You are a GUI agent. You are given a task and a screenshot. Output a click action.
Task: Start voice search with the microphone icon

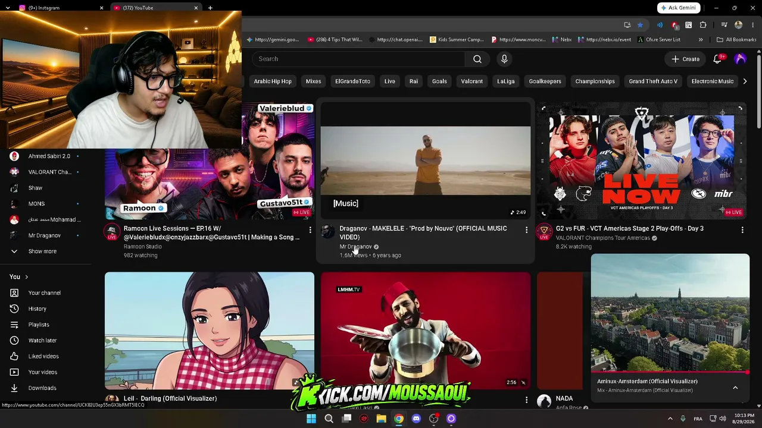point(504,59)
